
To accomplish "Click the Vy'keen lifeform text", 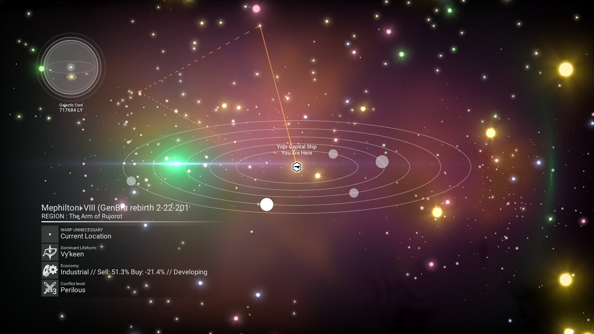I will (72, 254).
